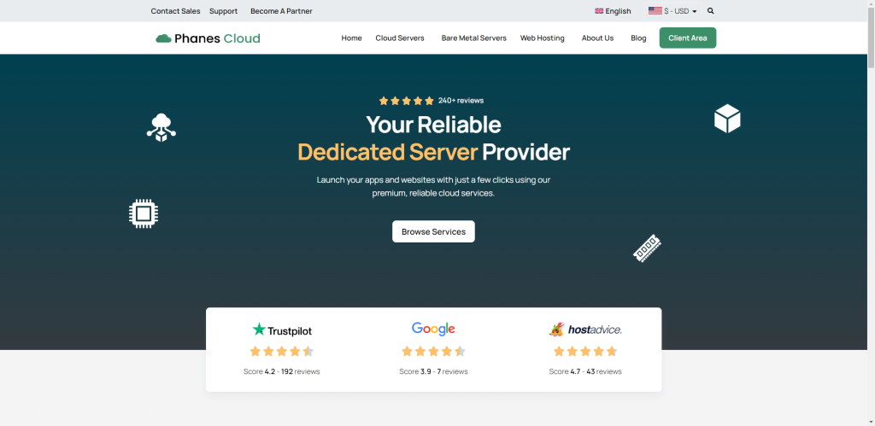875x426 pixels.
Task: Expand the Bare Metal Servers menu
Action: [473, 38]
